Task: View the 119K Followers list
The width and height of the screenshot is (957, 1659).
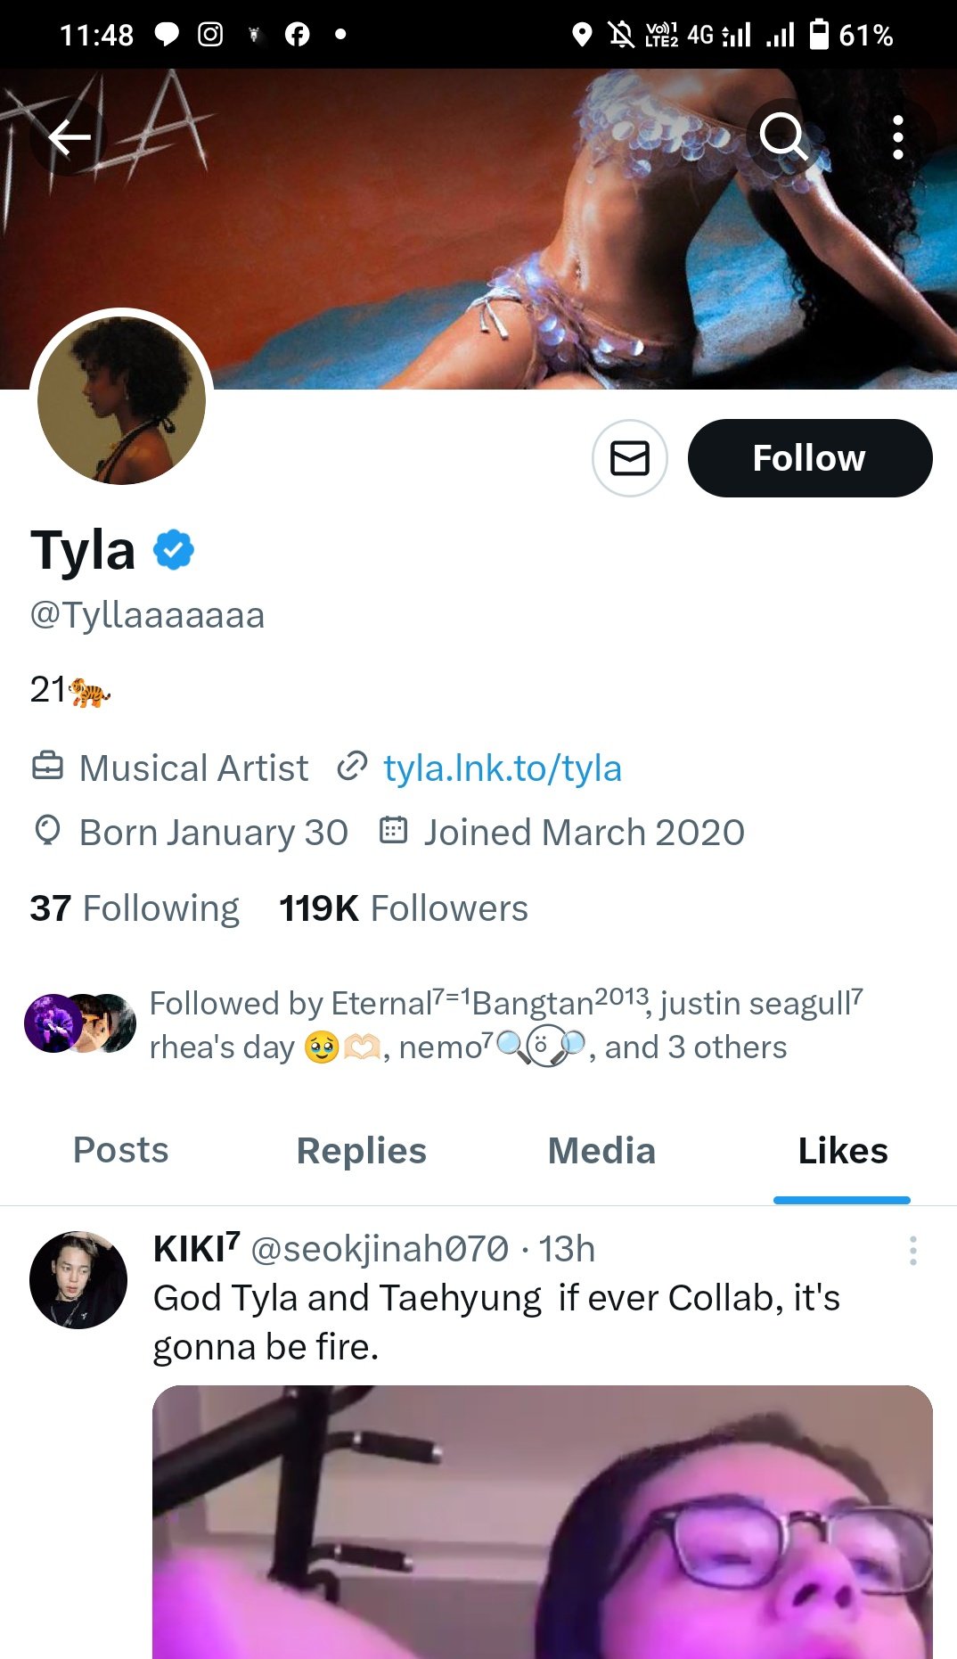Action: [x=403, y=908]
